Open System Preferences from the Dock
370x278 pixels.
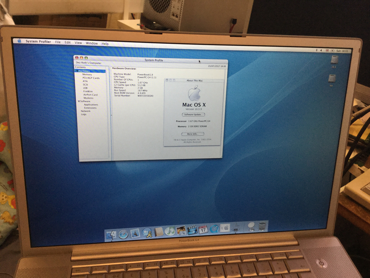[225, 228]
